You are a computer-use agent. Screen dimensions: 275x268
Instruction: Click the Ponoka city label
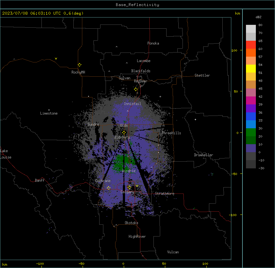tap(153, 43)
